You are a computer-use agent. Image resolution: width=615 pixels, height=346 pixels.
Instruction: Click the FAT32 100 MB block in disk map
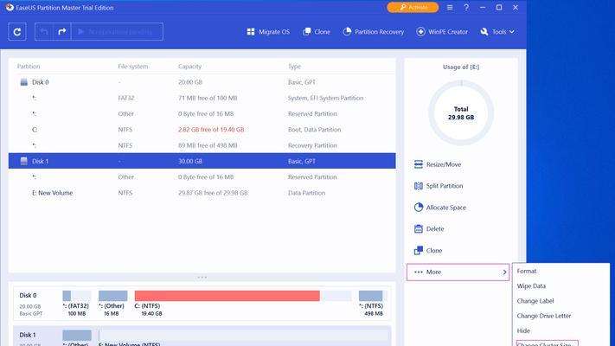pos(77,296)
